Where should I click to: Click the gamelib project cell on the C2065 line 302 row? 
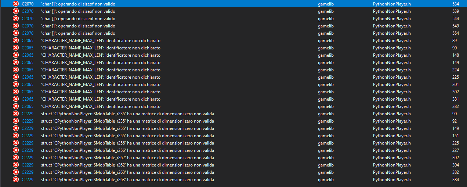coord(326,91)
